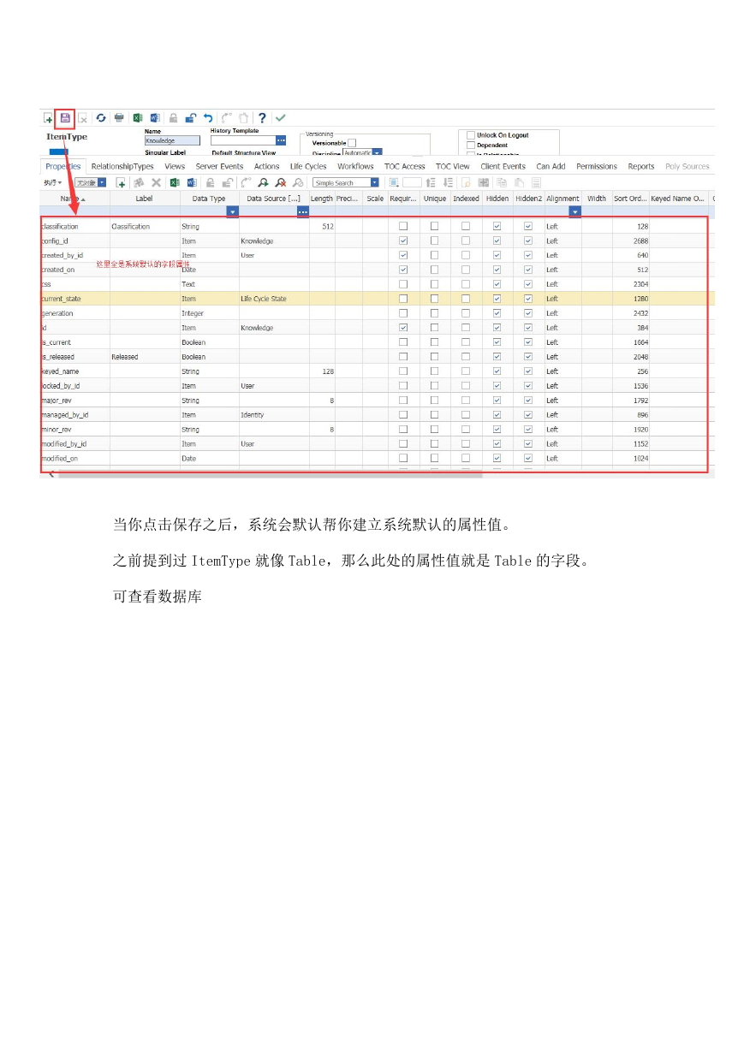Create a new item with the top toolbar icon
The image size is (744, 1051).
(x=48, y=118)
